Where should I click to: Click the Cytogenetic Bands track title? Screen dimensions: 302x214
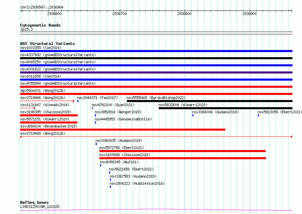40,25
